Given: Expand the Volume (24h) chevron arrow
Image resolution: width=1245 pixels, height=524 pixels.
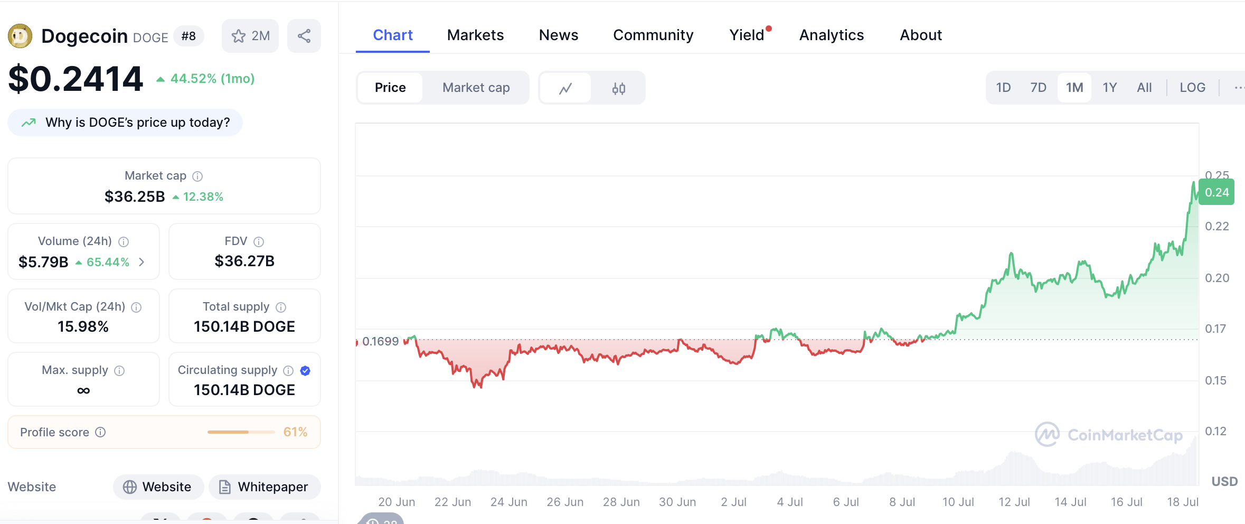Looking at the screenshot, I should click(x=142, y=262).
